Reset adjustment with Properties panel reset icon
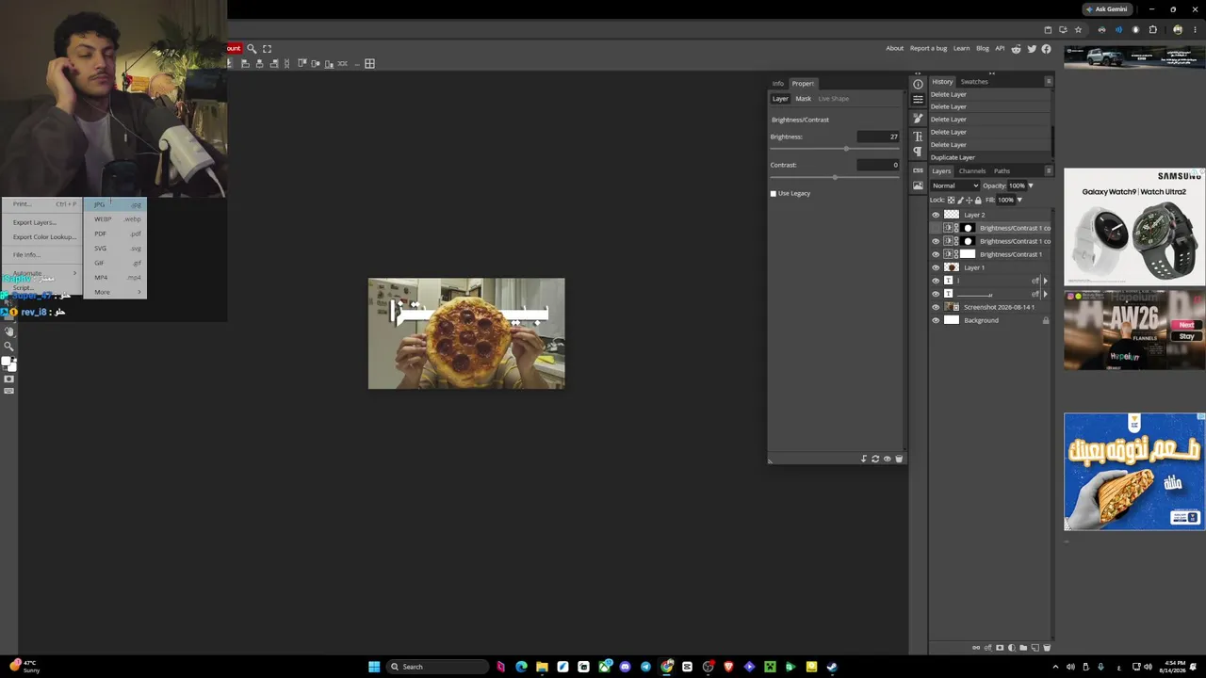This screenshot has width=1206, height=678. pyautogui.click(x=875, y=459)
